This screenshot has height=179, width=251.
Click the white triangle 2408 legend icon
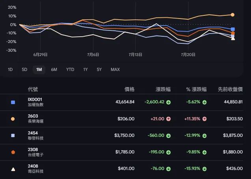13,169
